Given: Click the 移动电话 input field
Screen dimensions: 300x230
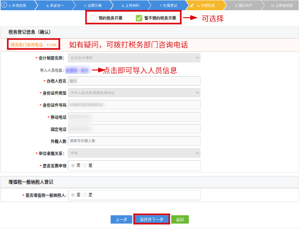Looking at the screenshot, I should 134,117.
